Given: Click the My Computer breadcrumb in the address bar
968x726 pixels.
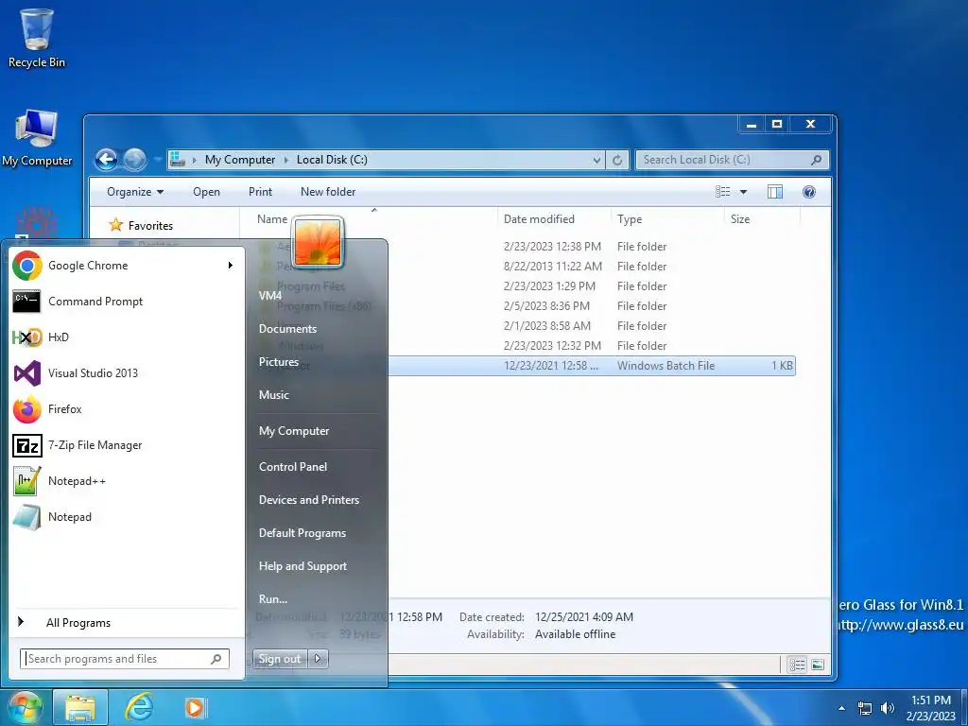Looking at the screenshot, I should [x=239, y=160].
